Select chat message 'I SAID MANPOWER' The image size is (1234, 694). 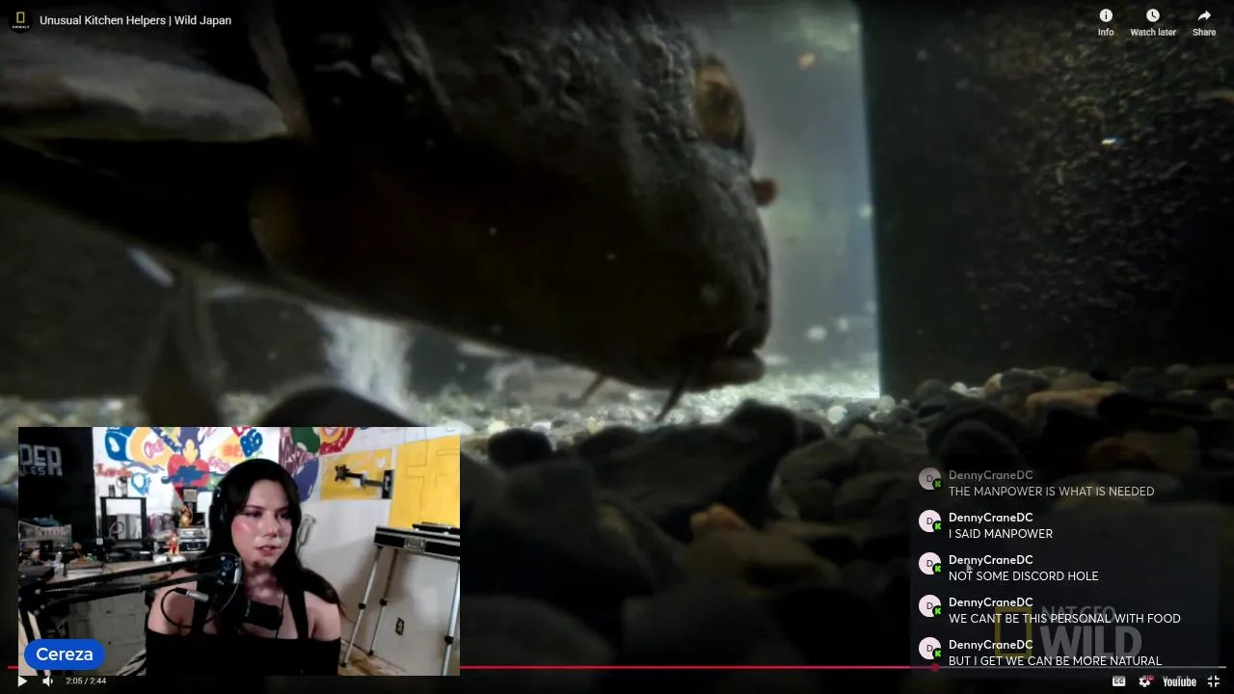coord(1001,534)
